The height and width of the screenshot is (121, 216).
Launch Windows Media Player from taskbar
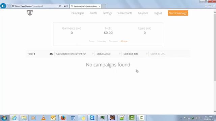coord(33,118)
